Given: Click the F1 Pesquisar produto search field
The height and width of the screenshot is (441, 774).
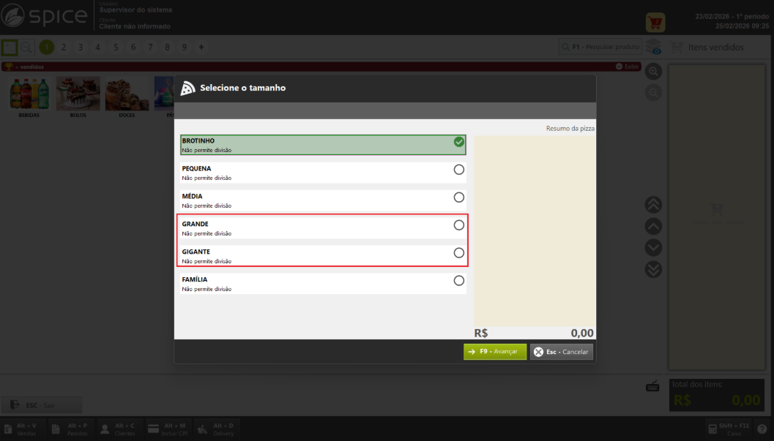Looking at the screenshot, I should (600, 47).
